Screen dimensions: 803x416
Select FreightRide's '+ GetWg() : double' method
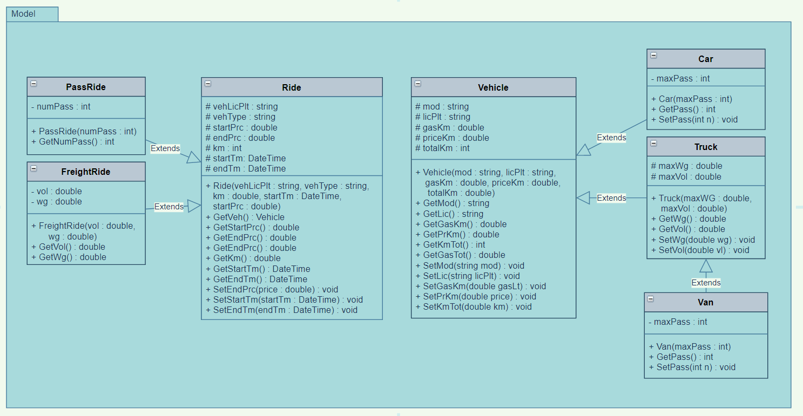coord(69,257)
